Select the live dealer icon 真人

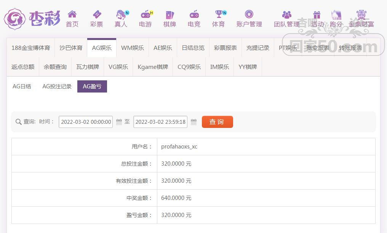(x=121, y=15)
